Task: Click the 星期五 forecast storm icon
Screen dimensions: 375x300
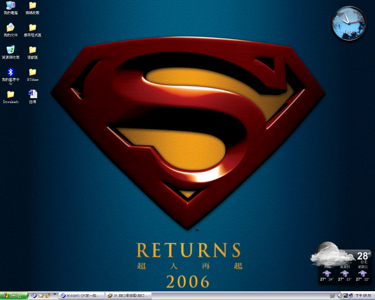Action: click(x=363, y=273)
